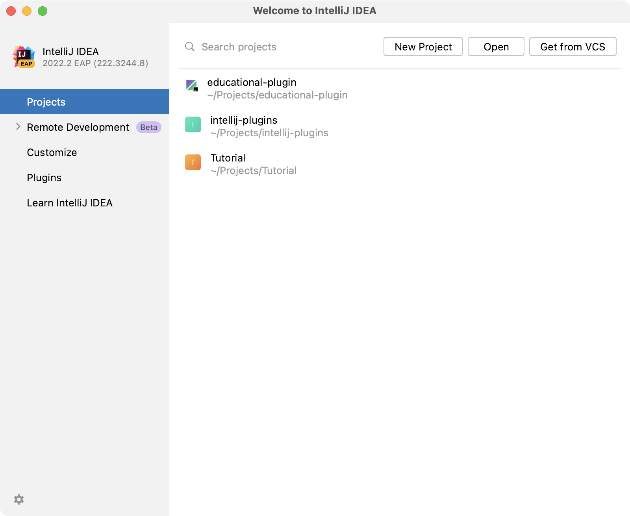Open the settings gear at bottom left
Image resolution: width=630 pixels, height=516 pixels.
[19, 499]
